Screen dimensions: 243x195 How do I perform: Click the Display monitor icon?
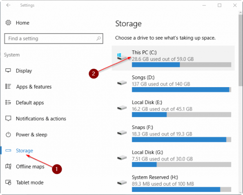[x=8, y=71]
